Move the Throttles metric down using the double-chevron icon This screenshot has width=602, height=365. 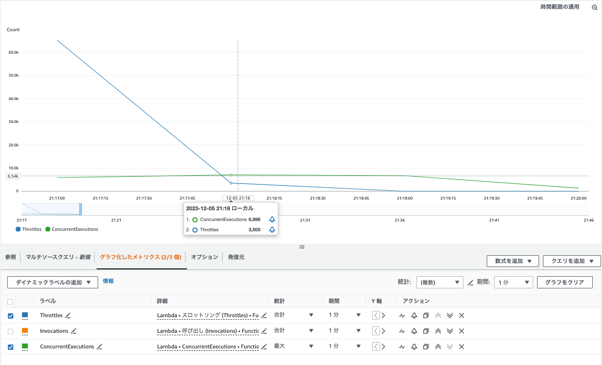[x=449, y=315]
